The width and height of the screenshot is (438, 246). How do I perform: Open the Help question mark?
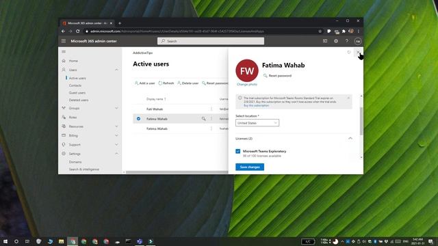(x=347, y=41)
